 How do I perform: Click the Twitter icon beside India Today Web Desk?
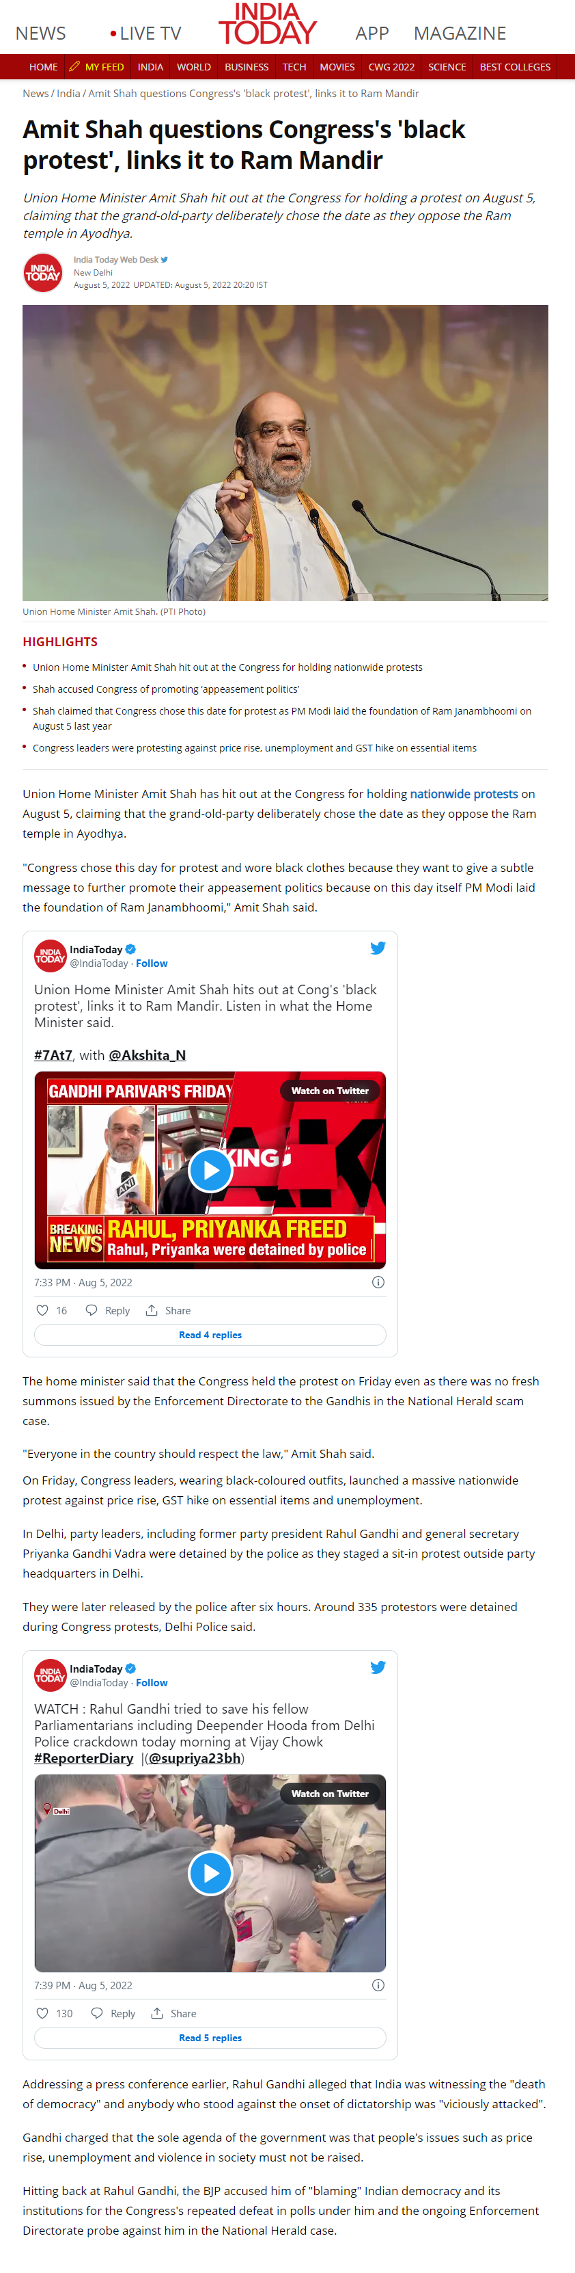point(165,259)
